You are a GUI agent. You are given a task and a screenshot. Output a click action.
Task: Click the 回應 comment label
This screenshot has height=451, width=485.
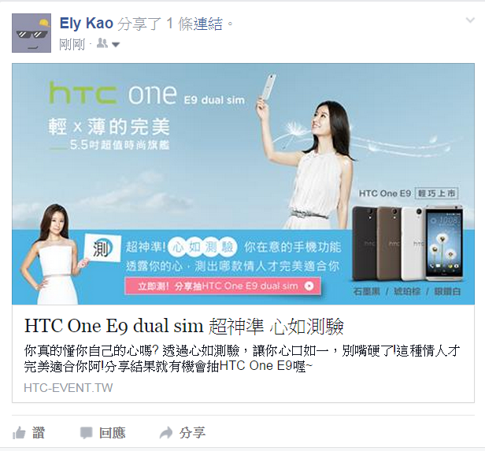112,433
